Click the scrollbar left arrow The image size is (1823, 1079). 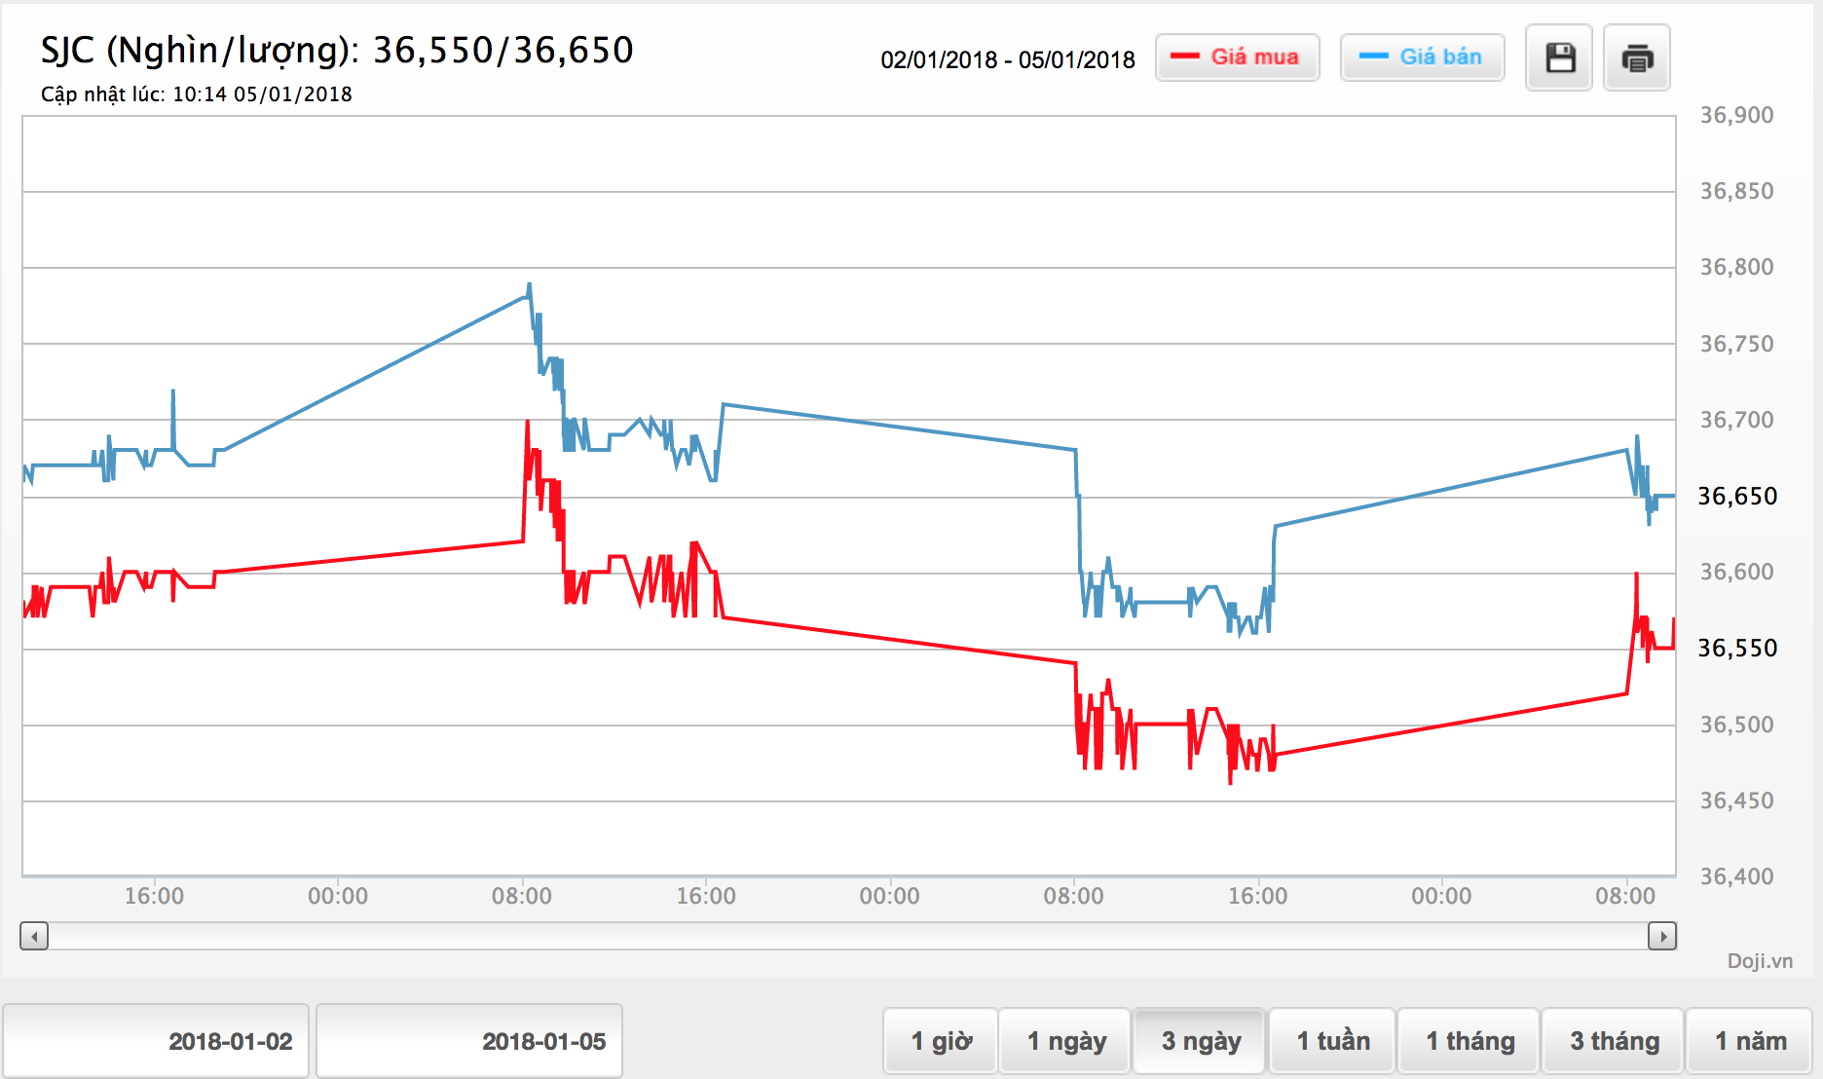click(34, 936)
